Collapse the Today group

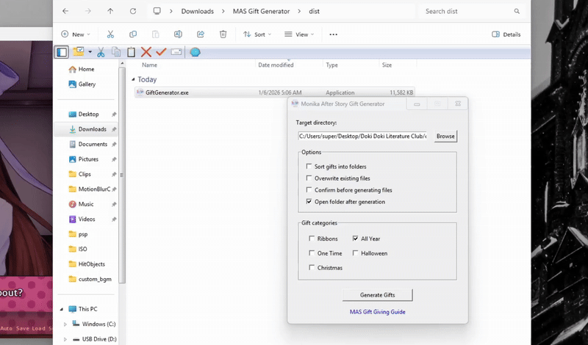pyautogui.click(x=133, y=79)
